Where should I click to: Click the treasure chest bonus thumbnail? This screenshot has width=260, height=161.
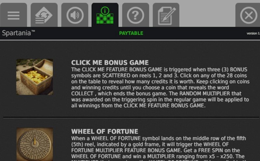pos(35,77)
